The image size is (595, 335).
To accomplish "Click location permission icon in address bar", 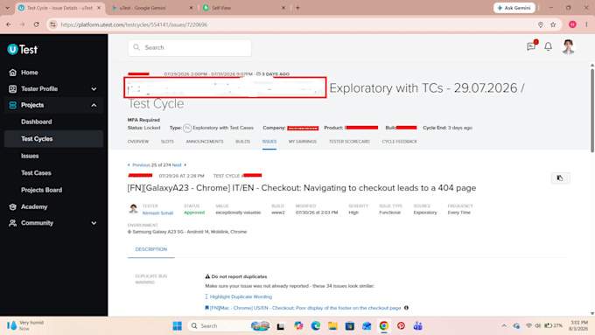I will click(541, 24).
